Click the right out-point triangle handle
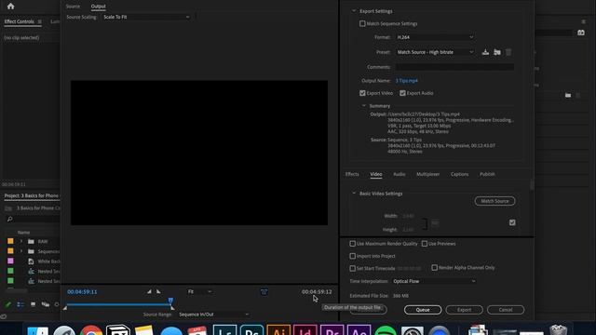Image resolution: width=596 pixels, height=335 pixels. [x=172, y=308]
